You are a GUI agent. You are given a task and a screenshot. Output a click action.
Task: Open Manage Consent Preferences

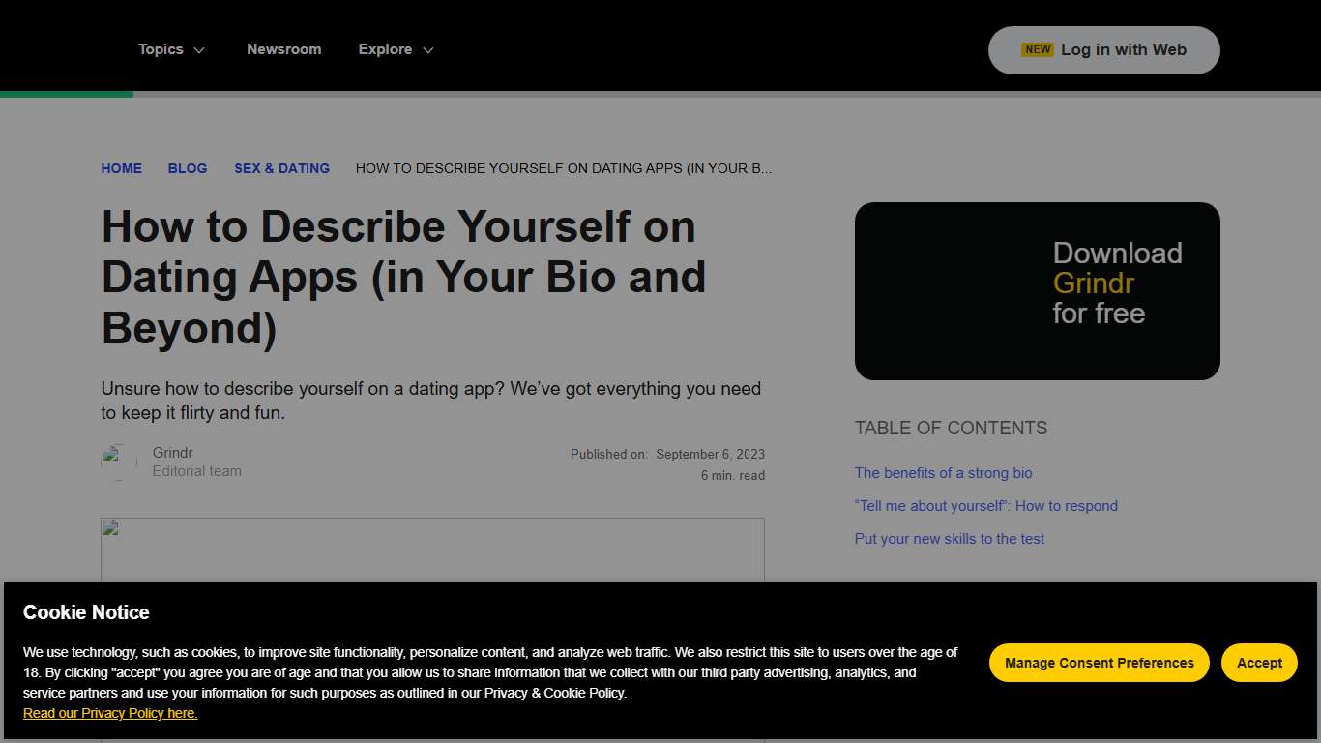pos(1099,663)
